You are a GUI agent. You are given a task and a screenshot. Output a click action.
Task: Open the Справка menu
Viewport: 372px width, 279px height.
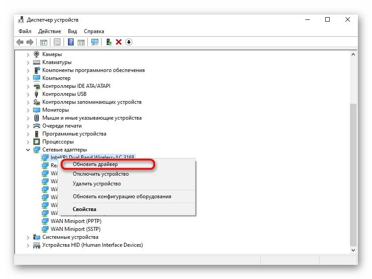(94, 31)
